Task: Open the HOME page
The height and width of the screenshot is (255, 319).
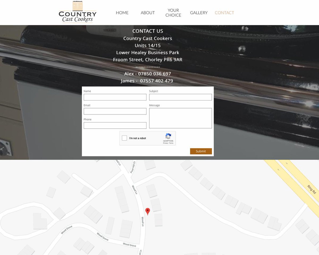Action: (x=122, y=12)
